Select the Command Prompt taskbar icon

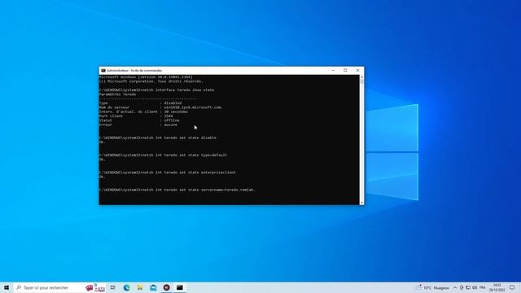pos(180,287)
